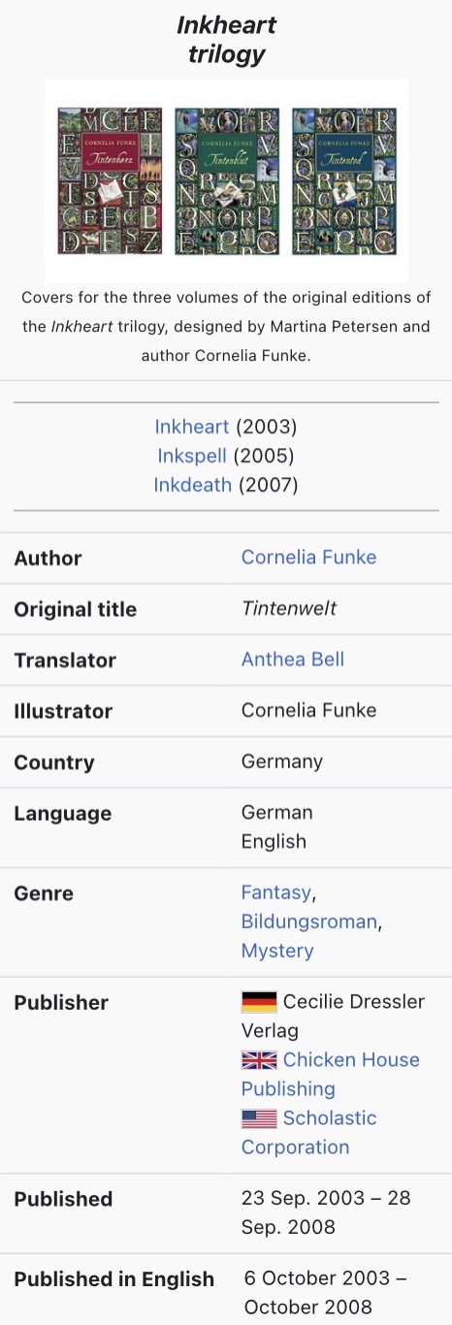Open the Bildungsroman genre link

[308, 921]
